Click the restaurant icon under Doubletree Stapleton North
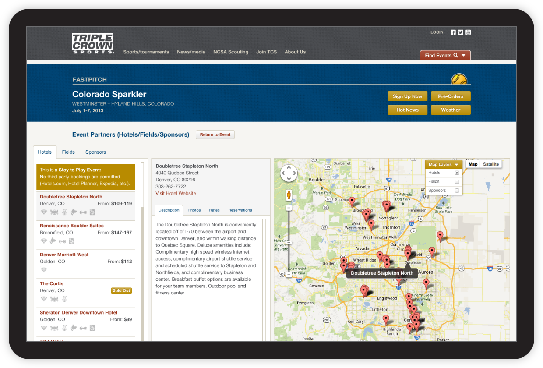 click(54, 212)
